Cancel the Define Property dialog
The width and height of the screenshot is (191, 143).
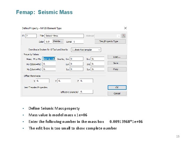click(117, 93)
